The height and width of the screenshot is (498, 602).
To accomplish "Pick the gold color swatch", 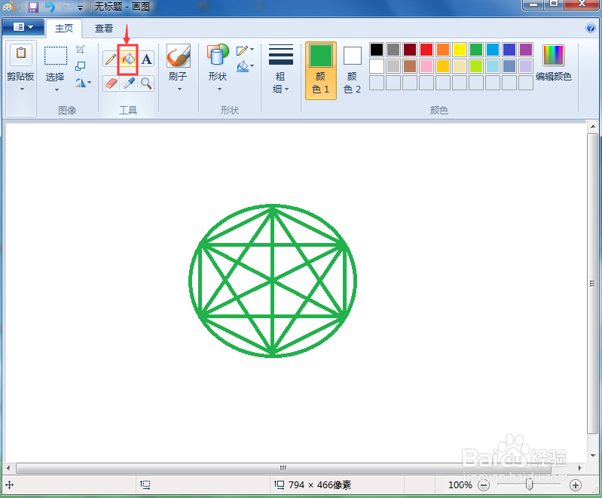I will point(443,66).
